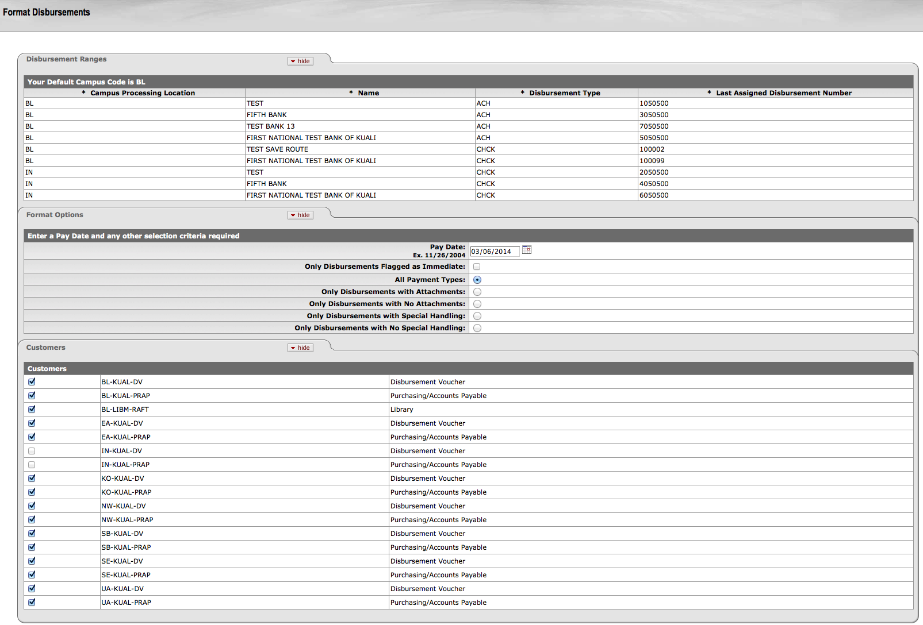This screenshot has height=625, width=923.
Task: Hide the Customers section
Action: pyautogui.click(x=300, y=348)
